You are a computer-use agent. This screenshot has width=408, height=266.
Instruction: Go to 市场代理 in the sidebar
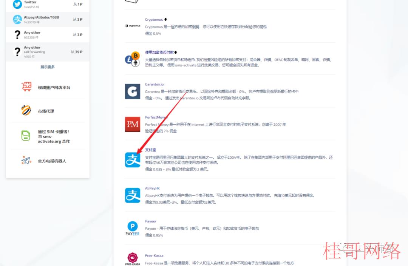point(46,111)
